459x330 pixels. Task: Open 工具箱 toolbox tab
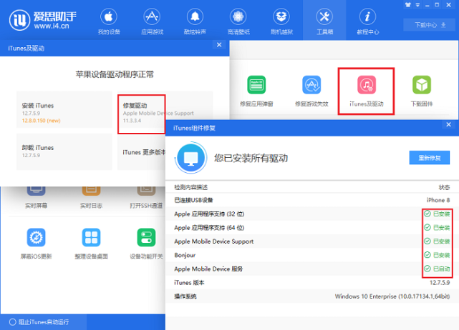pyautogui.click(x=324, y=21)
